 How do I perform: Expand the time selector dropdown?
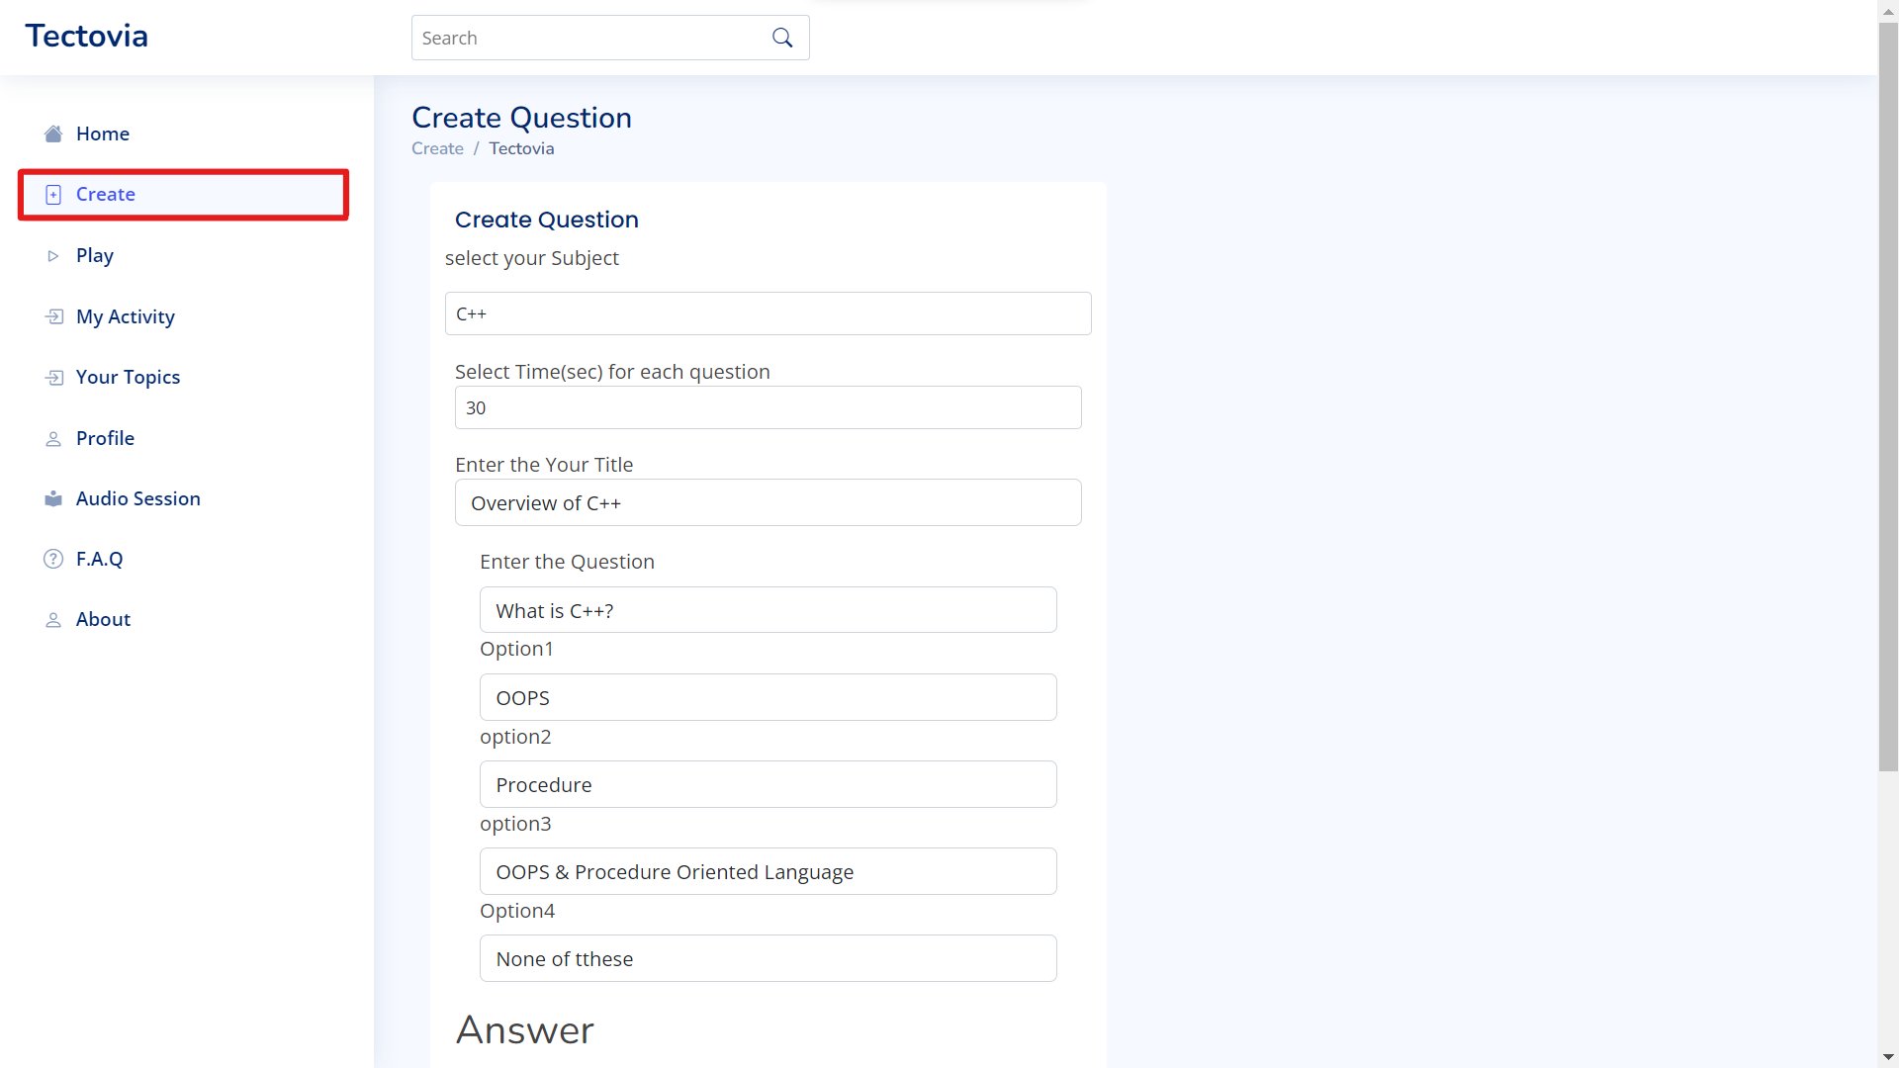coord(769,406)
